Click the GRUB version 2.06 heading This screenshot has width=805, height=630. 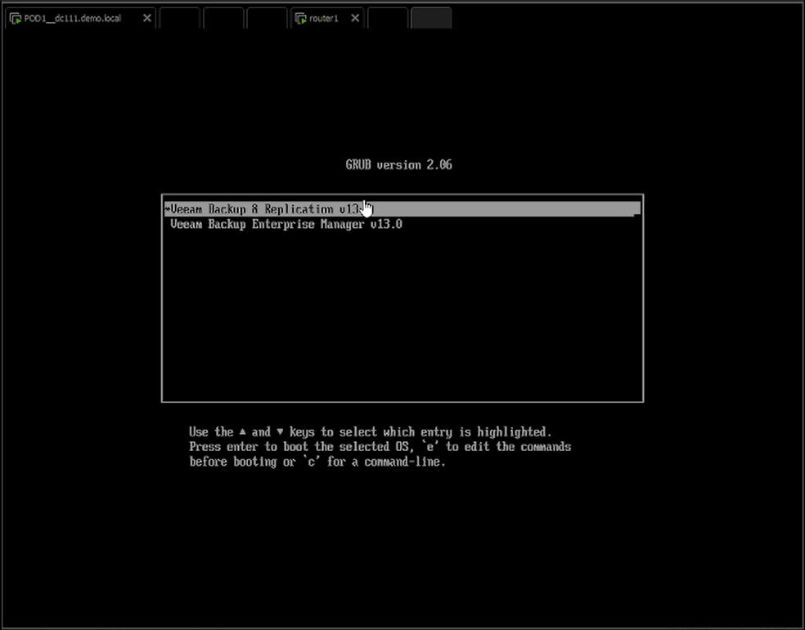pyautogui.click(x=398, y=164)
